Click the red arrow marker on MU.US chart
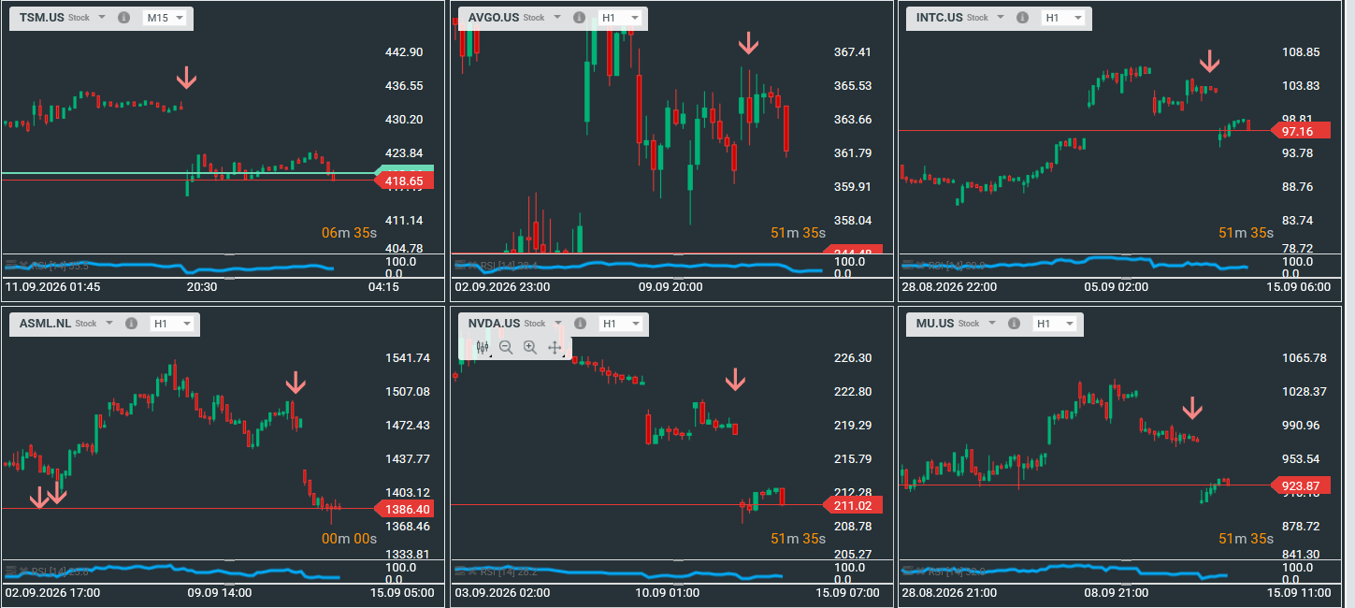This screenshot has width=1355, height=608. [1191, 408]
